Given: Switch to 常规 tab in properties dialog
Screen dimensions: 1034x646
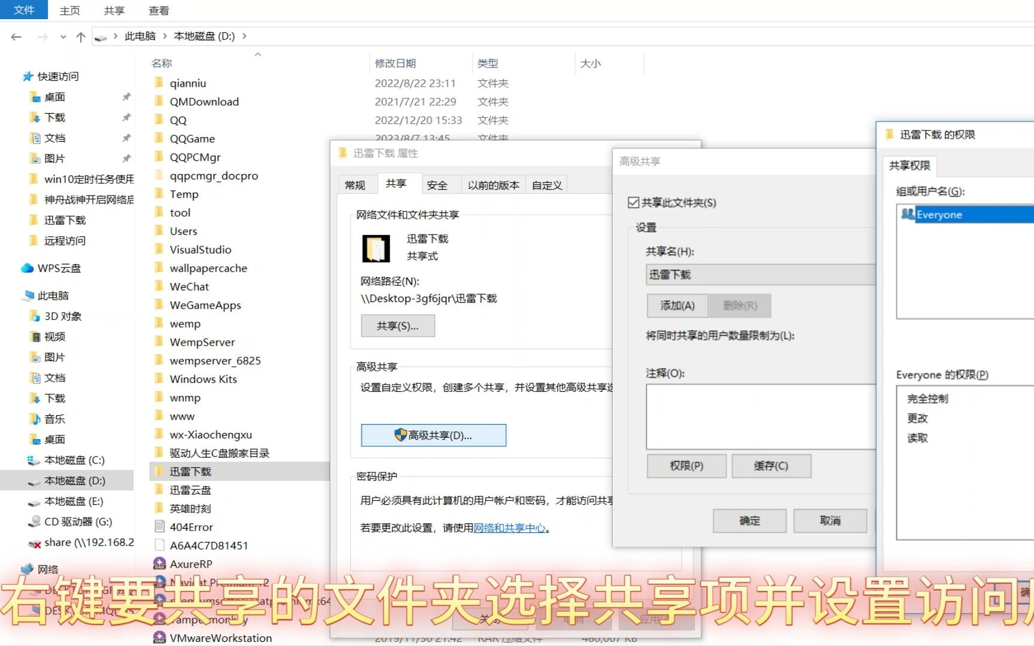Looking at the screenshot, I should 355,185.
